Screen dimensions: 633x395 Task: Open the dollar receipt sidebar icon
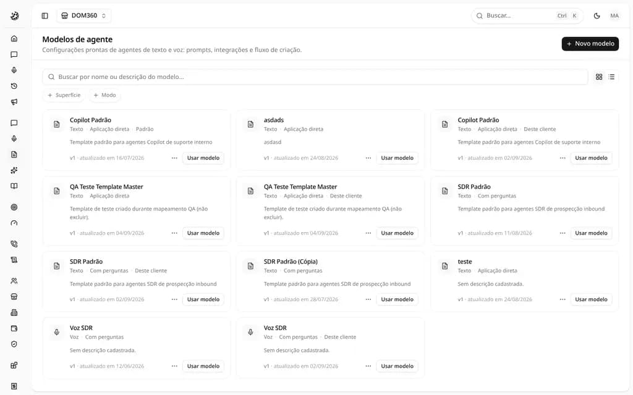(x=14, y=386)
